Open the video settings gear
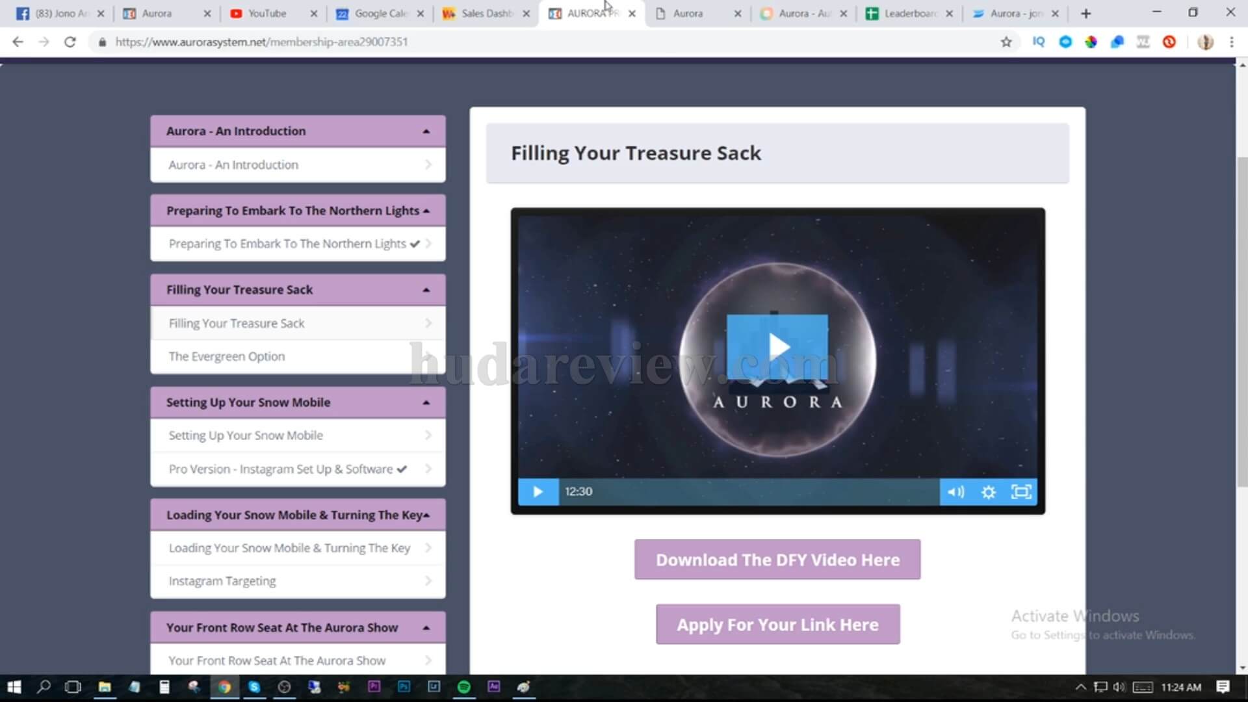Viewport: 1248px width, 702px height. click(989, 491)
